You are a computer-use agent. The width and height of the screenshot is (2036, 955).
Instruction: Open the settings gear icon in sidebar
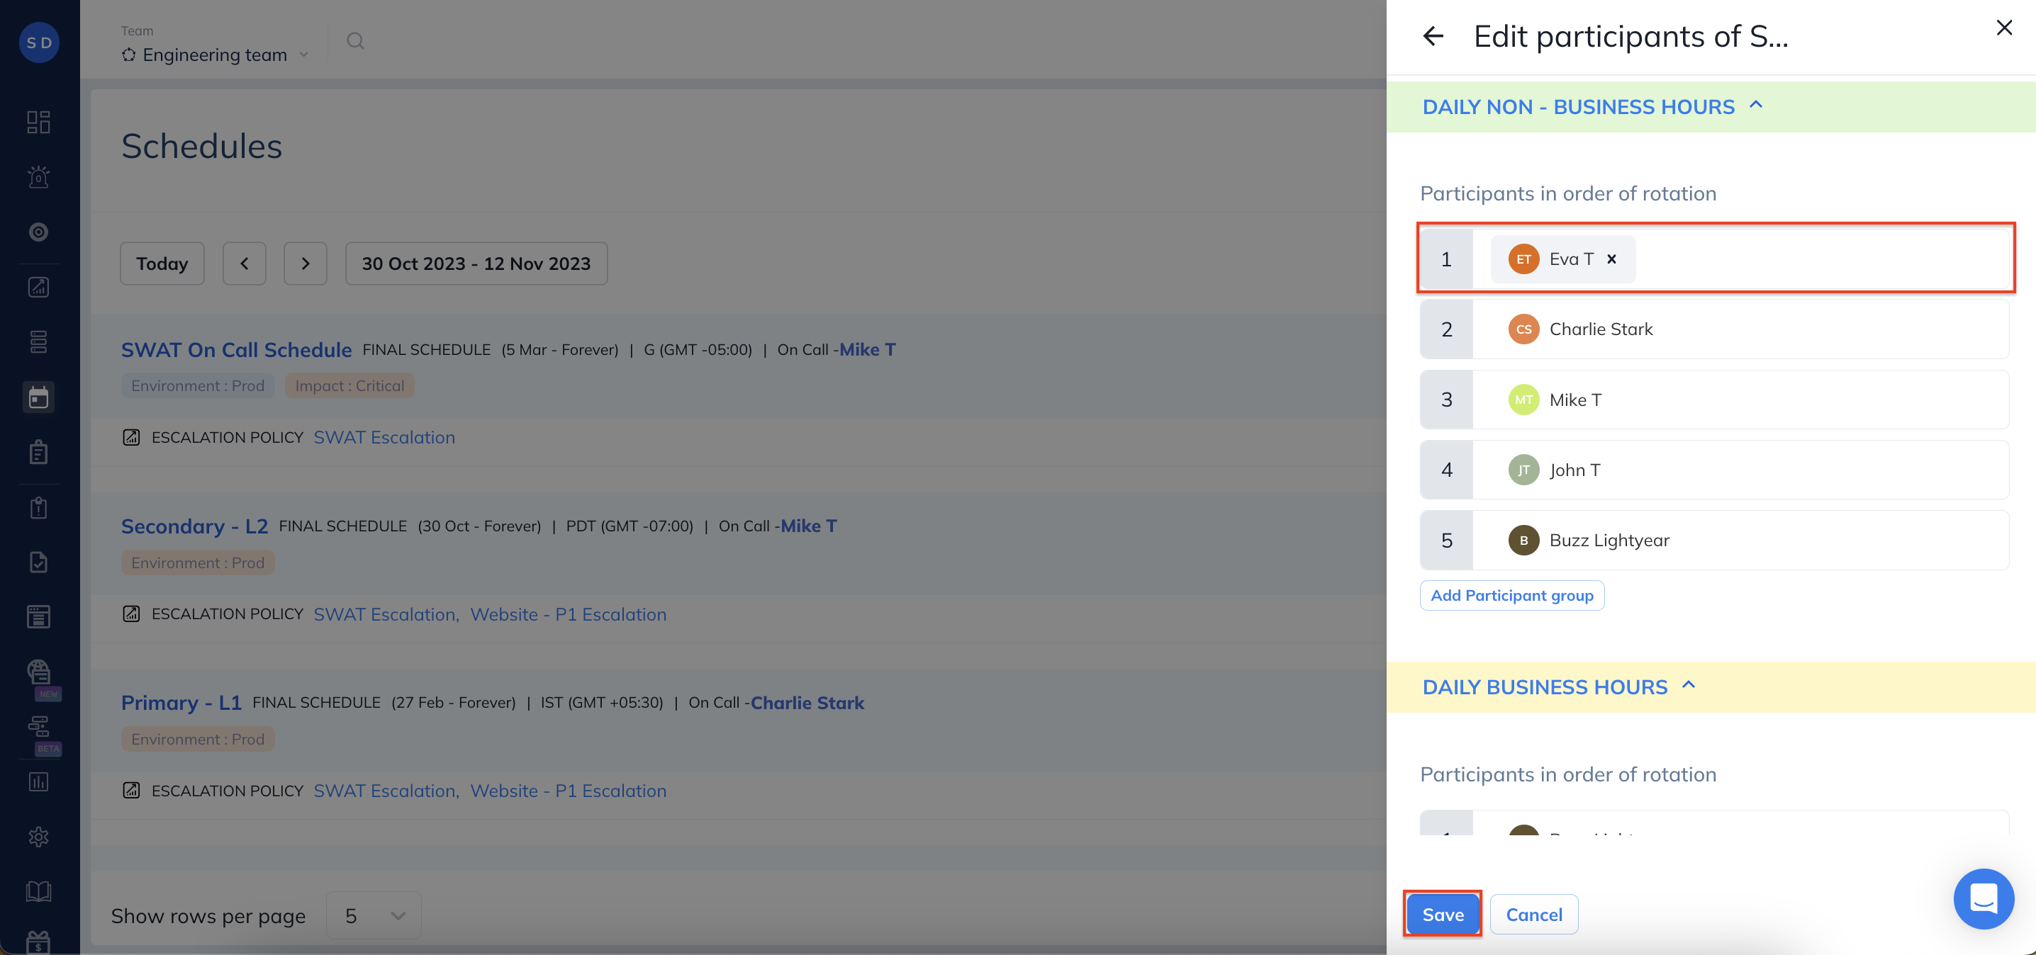coord(38,837)
